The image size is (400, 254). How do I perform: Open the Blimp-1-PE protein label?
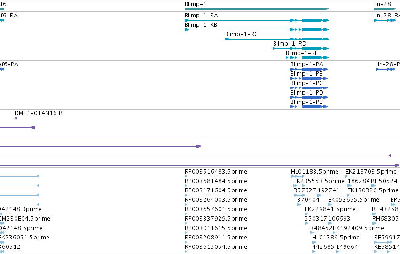[306, 102]
